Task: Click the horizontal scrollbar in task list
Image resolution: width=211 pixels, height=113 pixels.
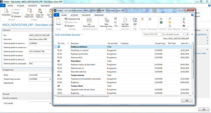Action: pos(83,96)
